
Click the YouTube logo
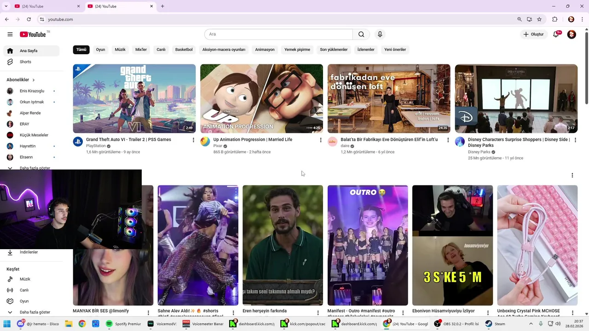33,34
